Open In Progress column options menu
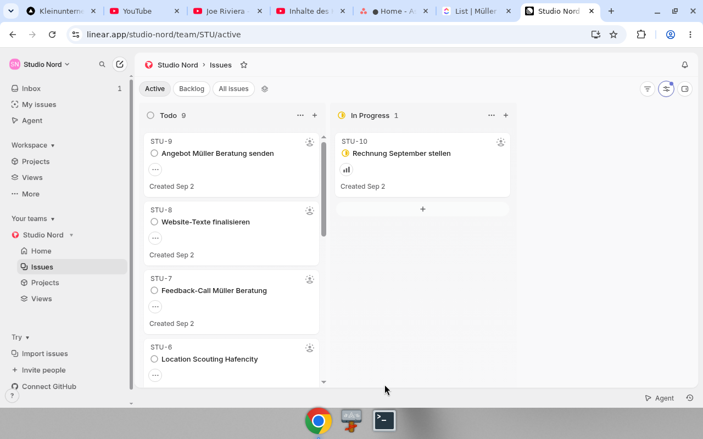Screen dimensions: 703x439 pos(492,115)
